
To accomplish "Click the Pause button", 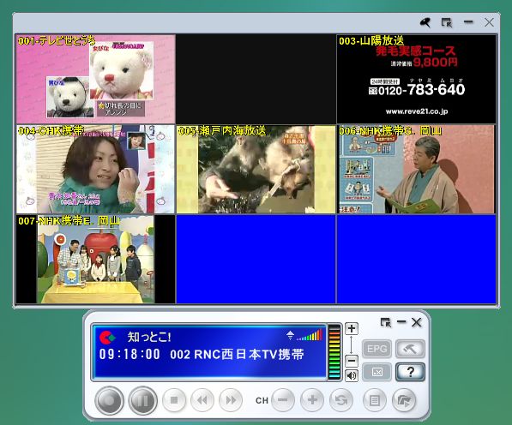I will 142,400.
